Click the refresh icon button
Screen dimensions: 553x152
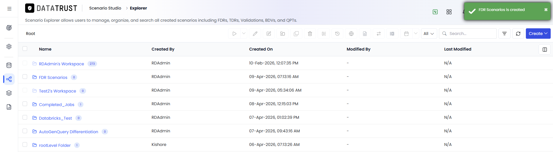(x=518, y=34)
